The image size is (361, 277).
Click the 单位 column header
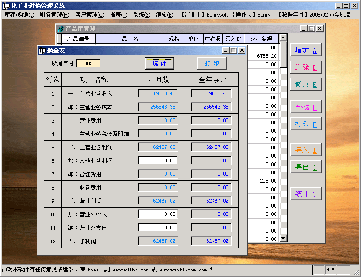(194, 39)
